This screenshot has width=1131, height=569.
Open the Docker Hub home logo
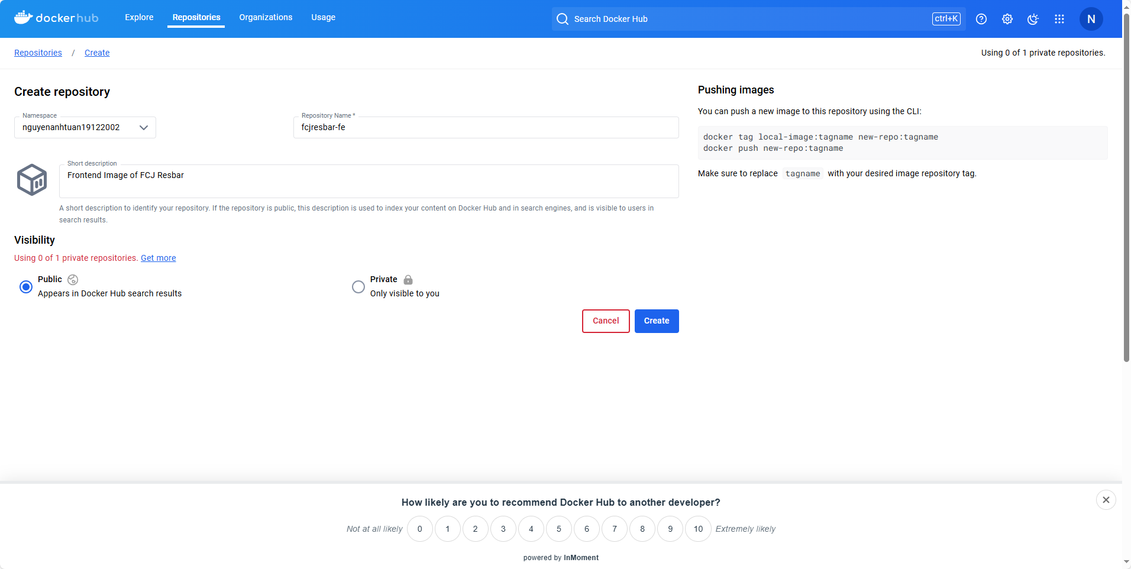coord(56,18)
